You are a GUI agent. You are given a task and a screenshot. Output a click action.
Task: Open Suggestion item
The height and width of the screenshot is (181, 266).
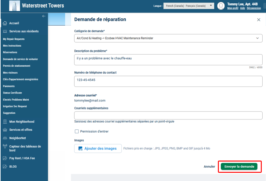click(x=9, y=113)
